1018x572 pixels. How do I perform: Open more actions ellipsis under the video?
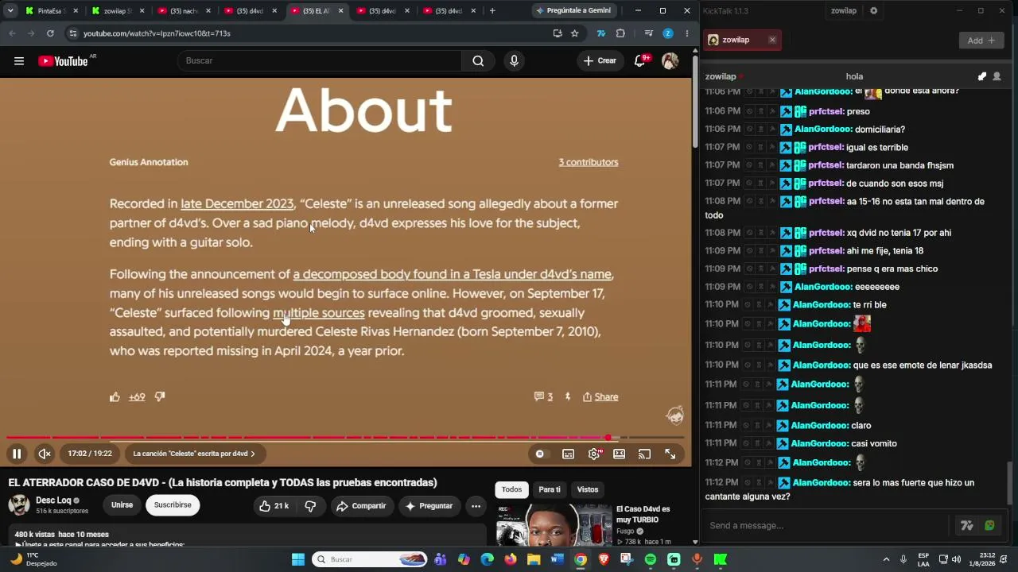pos(476,506)
